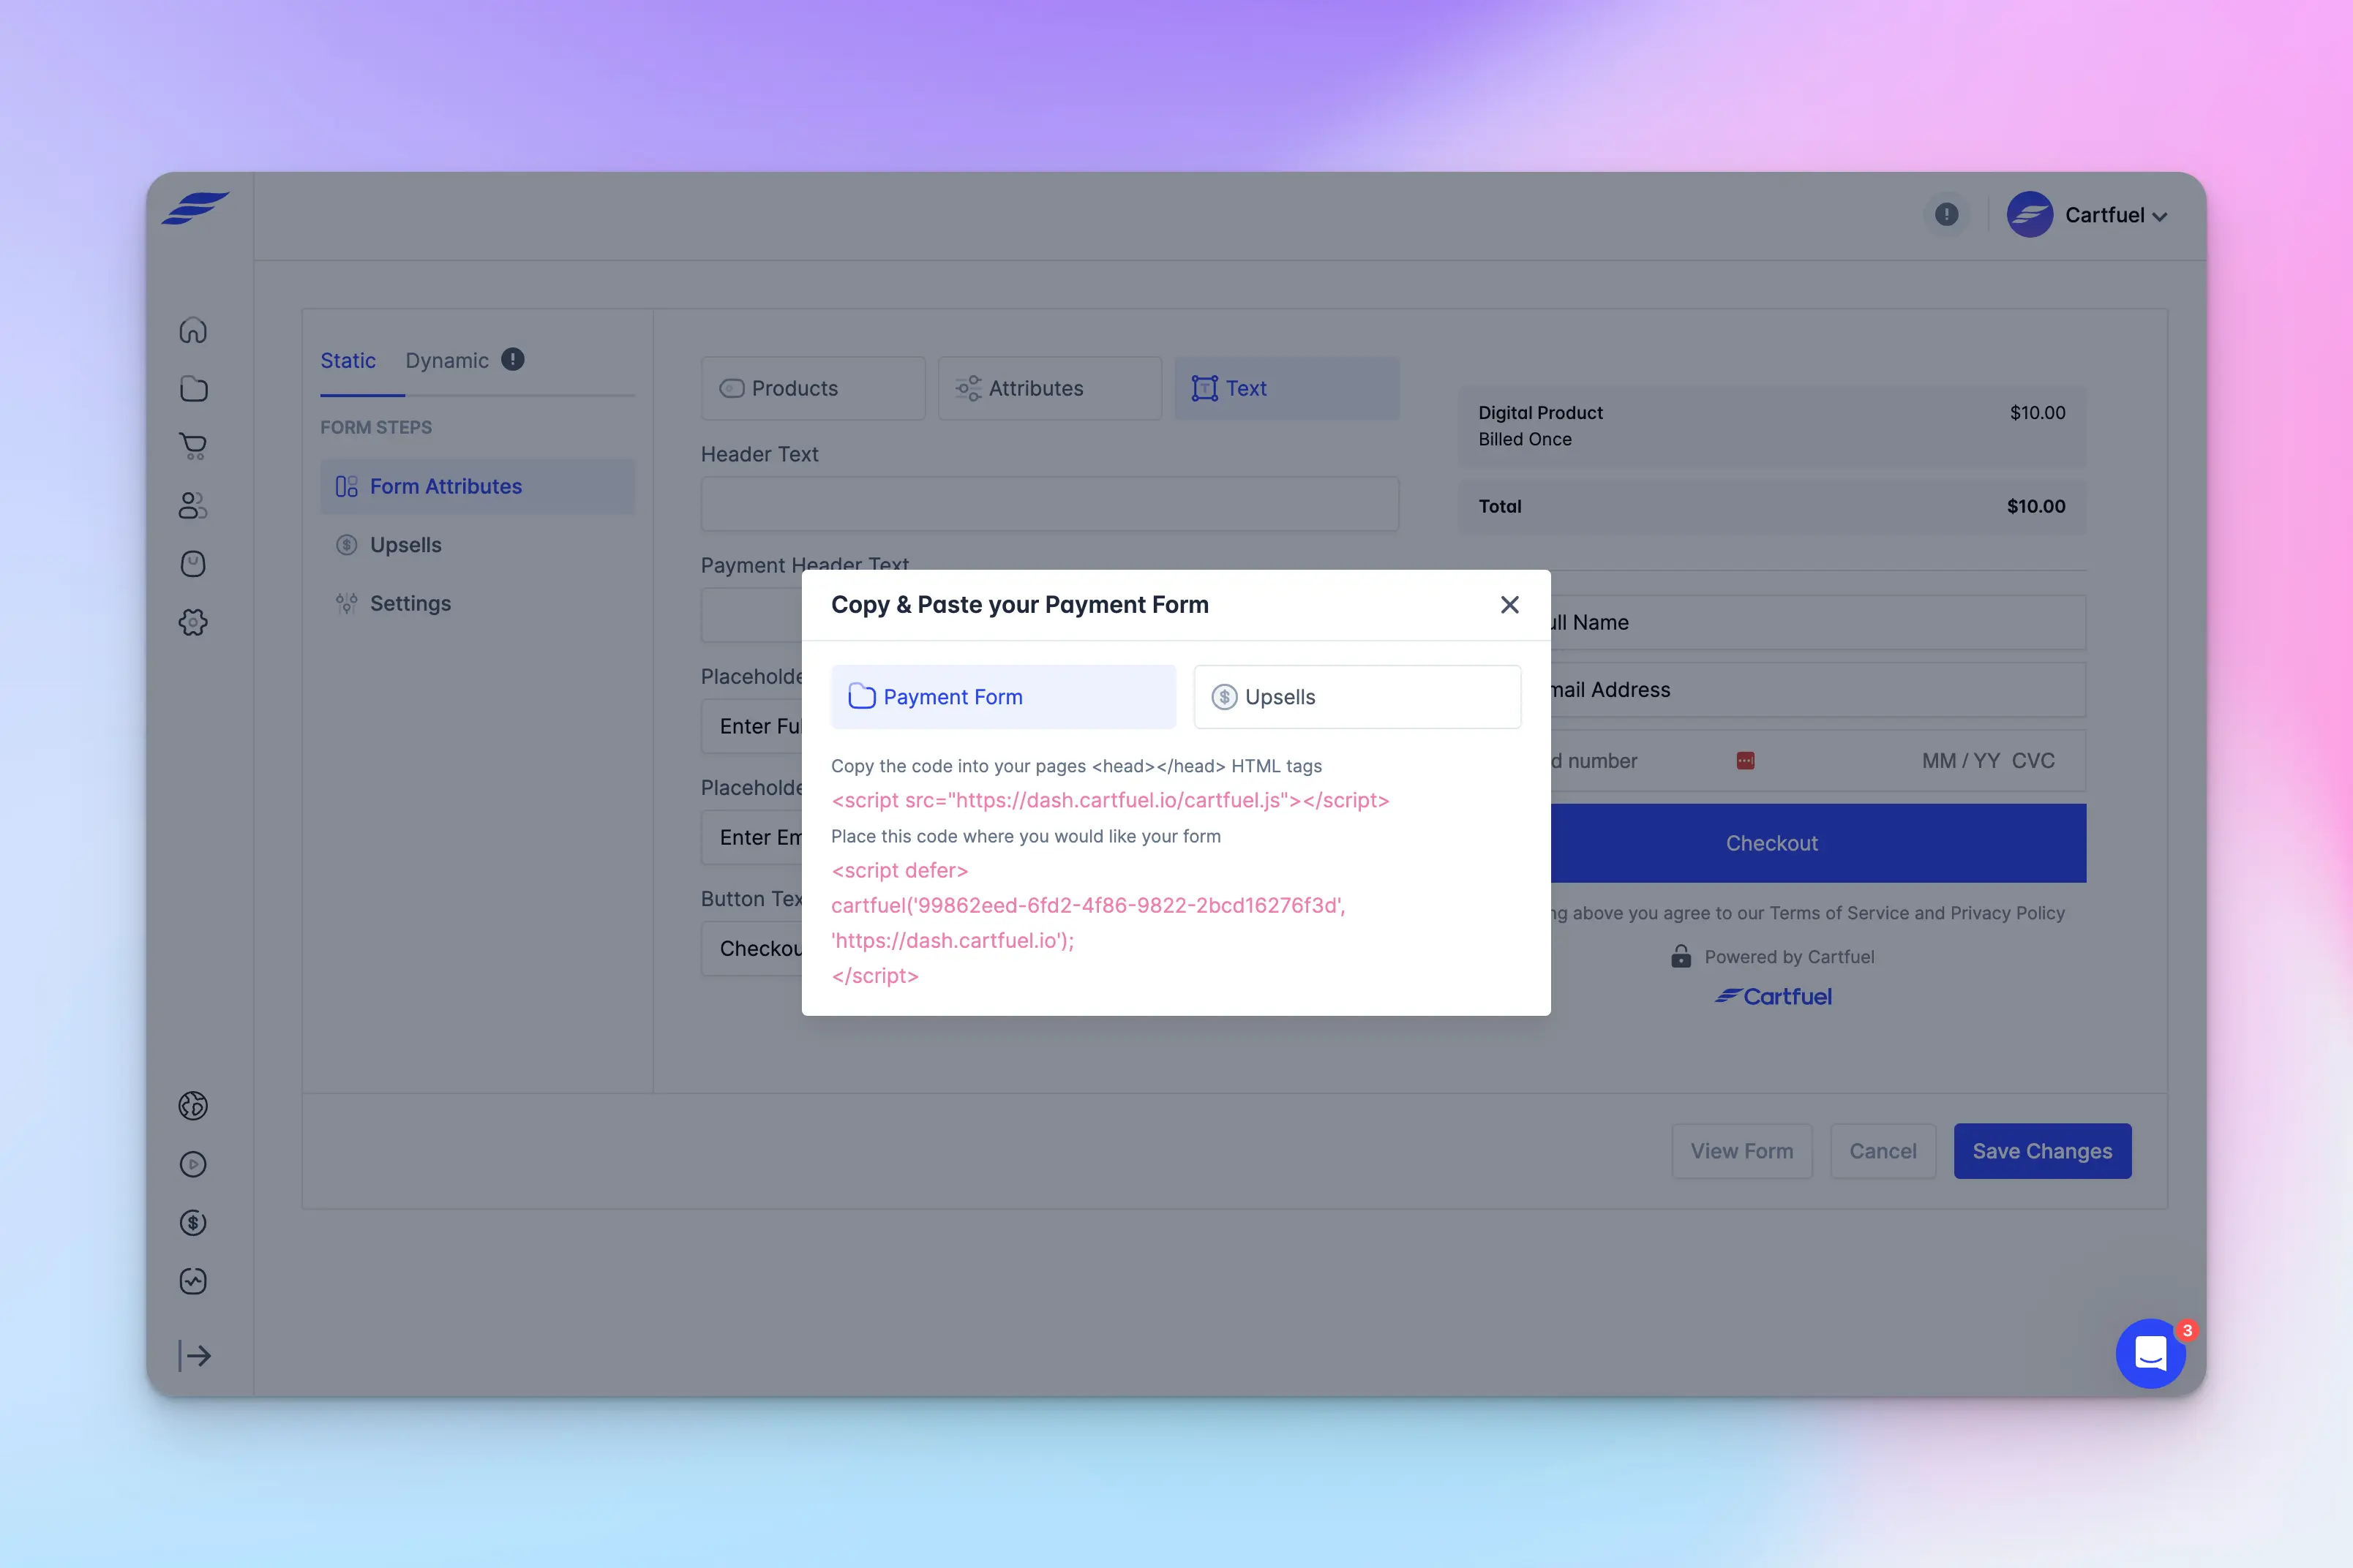The width and height of the screenshot is (2353, 1568).
Task: Click the alert icon in the top bar
Action: (x=1945, y=215)
